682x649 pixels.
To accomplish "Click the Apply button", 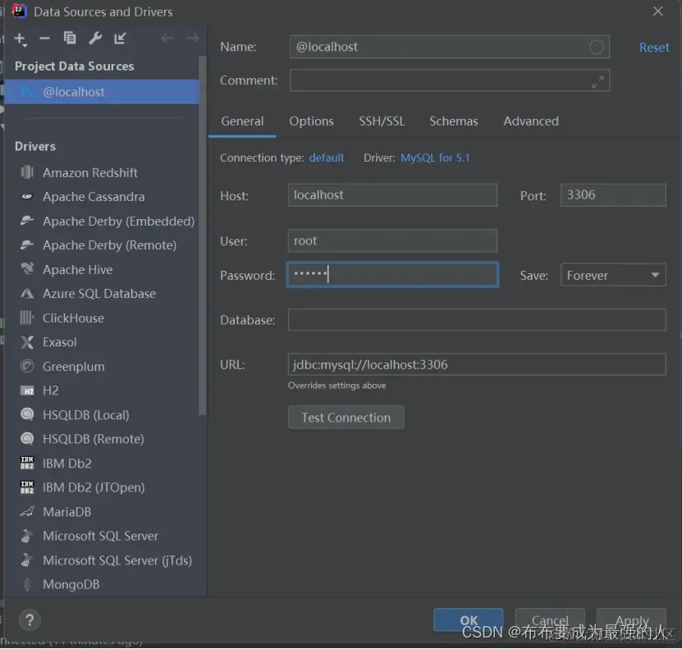I will [x=632, y=620].
